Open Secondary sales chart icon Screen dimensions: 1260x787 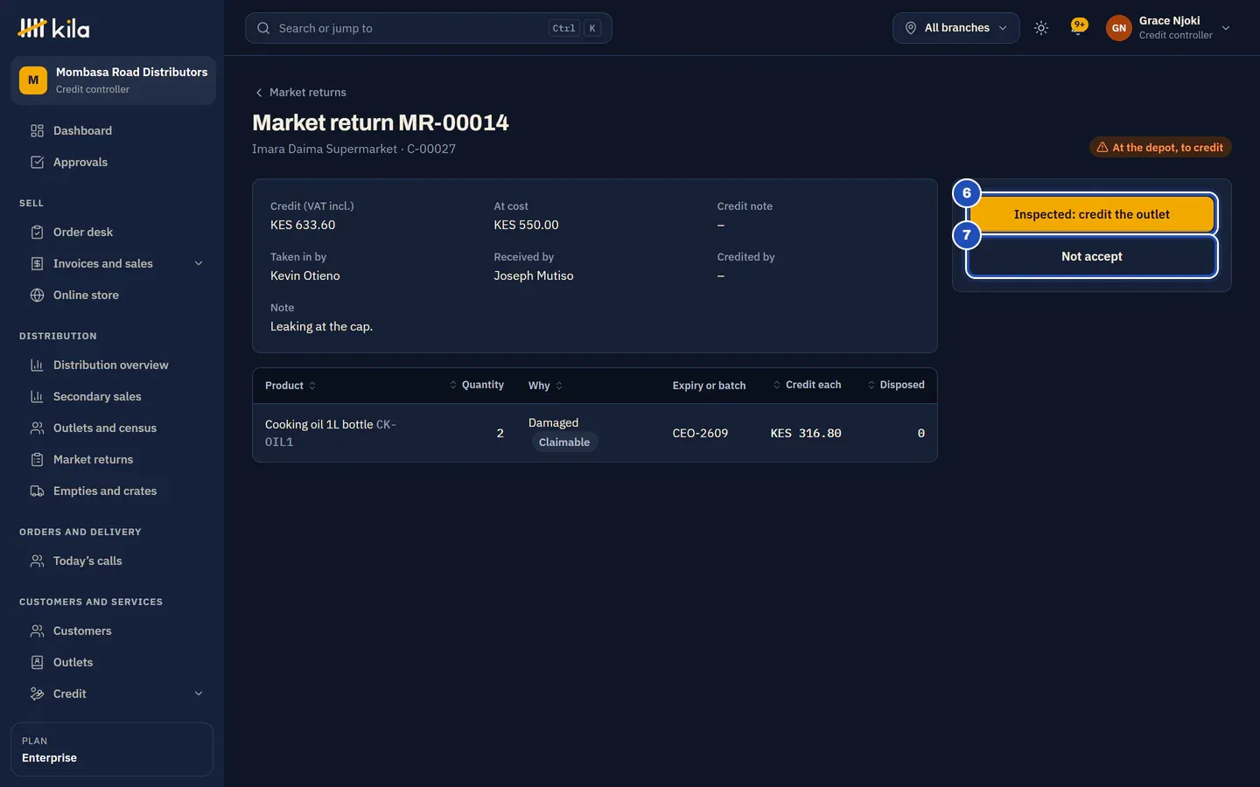(37, 397)
